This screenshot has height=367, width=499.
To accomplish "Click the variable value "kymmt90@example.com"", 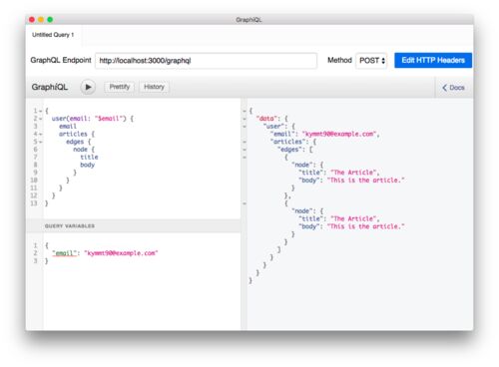I will pos(121,253).
